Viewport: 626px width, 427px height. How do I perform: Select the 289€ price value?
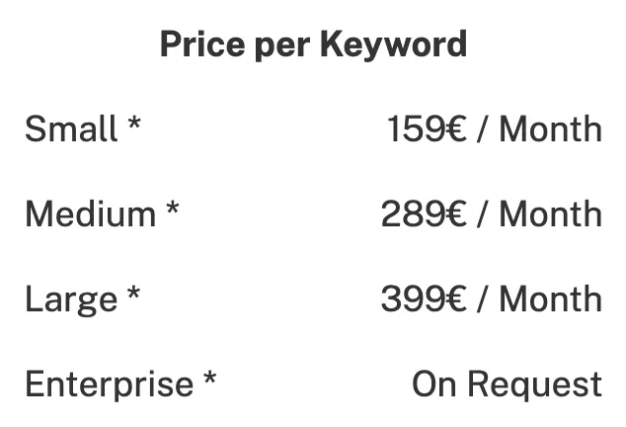424,213
